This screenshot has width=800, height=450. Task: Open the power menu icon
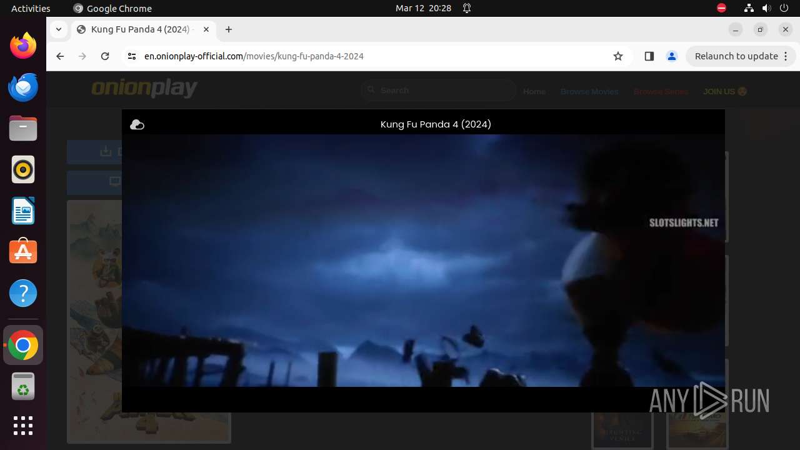[x=784, y=8]
